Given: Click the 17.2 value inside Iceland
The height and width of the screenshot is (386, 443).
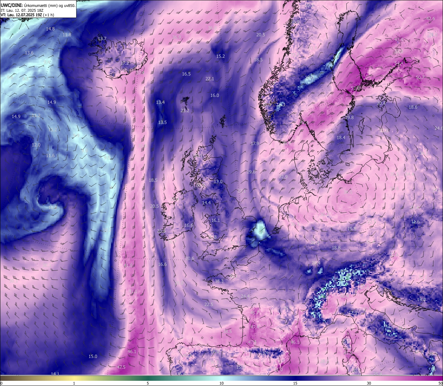Looking at the screenshot, I should click(125, 63).
